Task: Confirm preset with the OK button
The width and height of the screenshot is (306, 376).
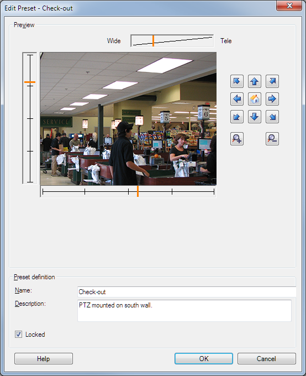Action: (x=204, y=358)
